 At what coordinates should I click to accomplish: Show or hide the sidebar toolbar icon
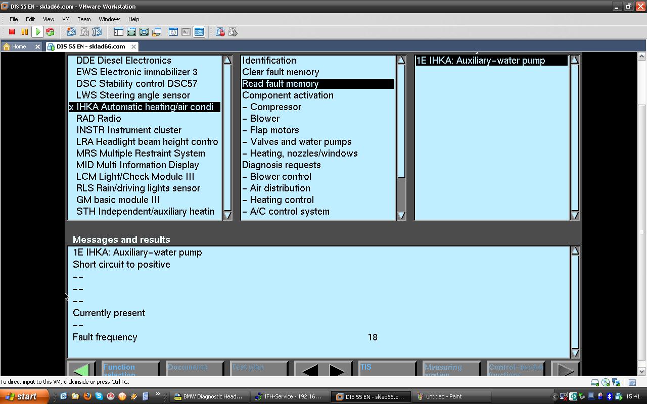[x=119, y=32]
